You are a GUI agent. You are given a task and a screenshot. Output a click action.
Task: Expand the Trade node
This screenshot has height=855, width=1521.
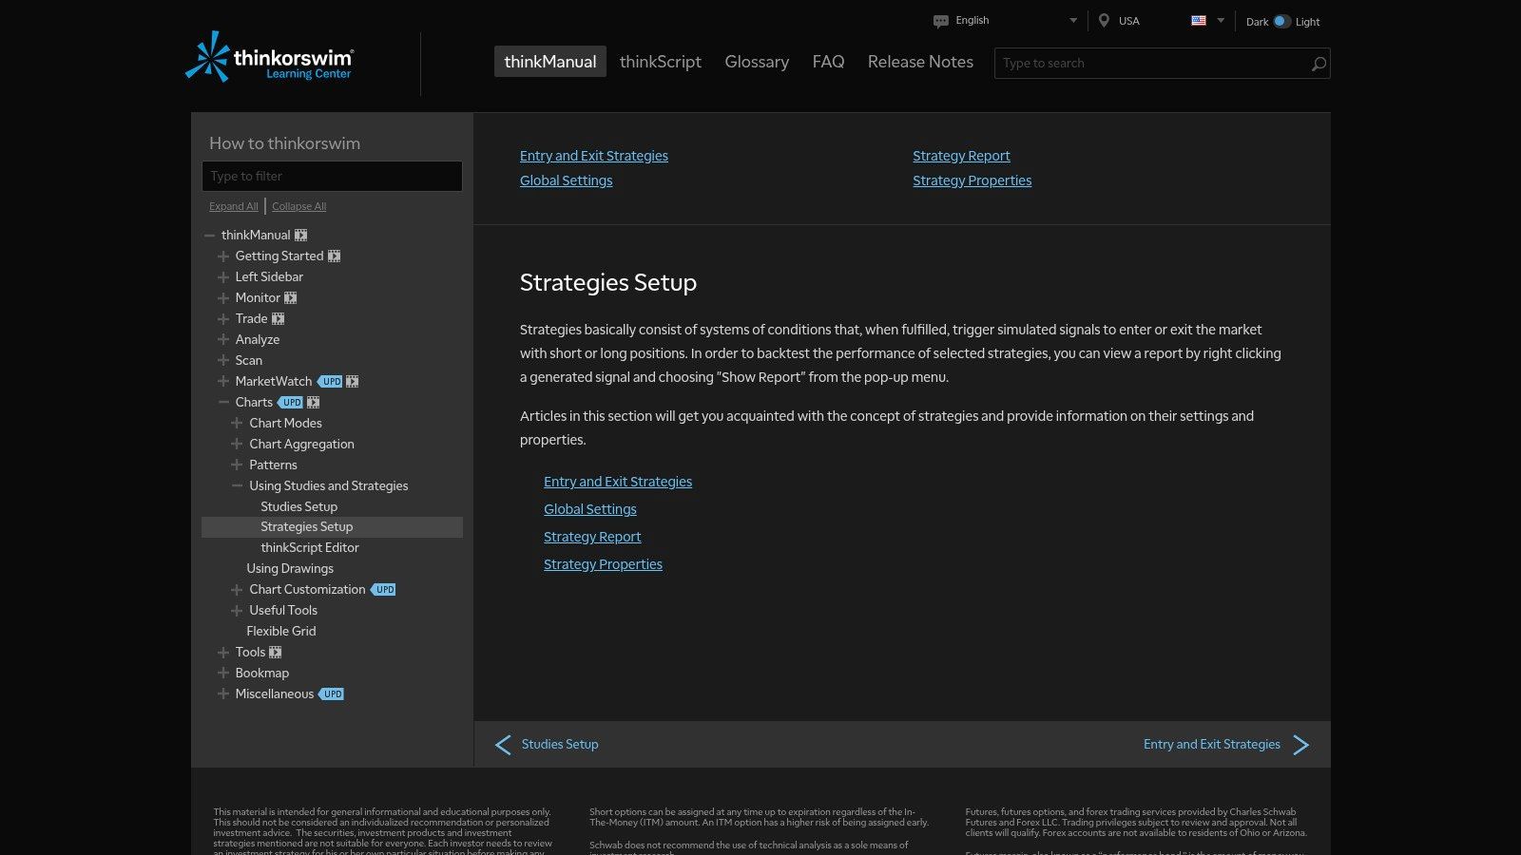[223, 318]
